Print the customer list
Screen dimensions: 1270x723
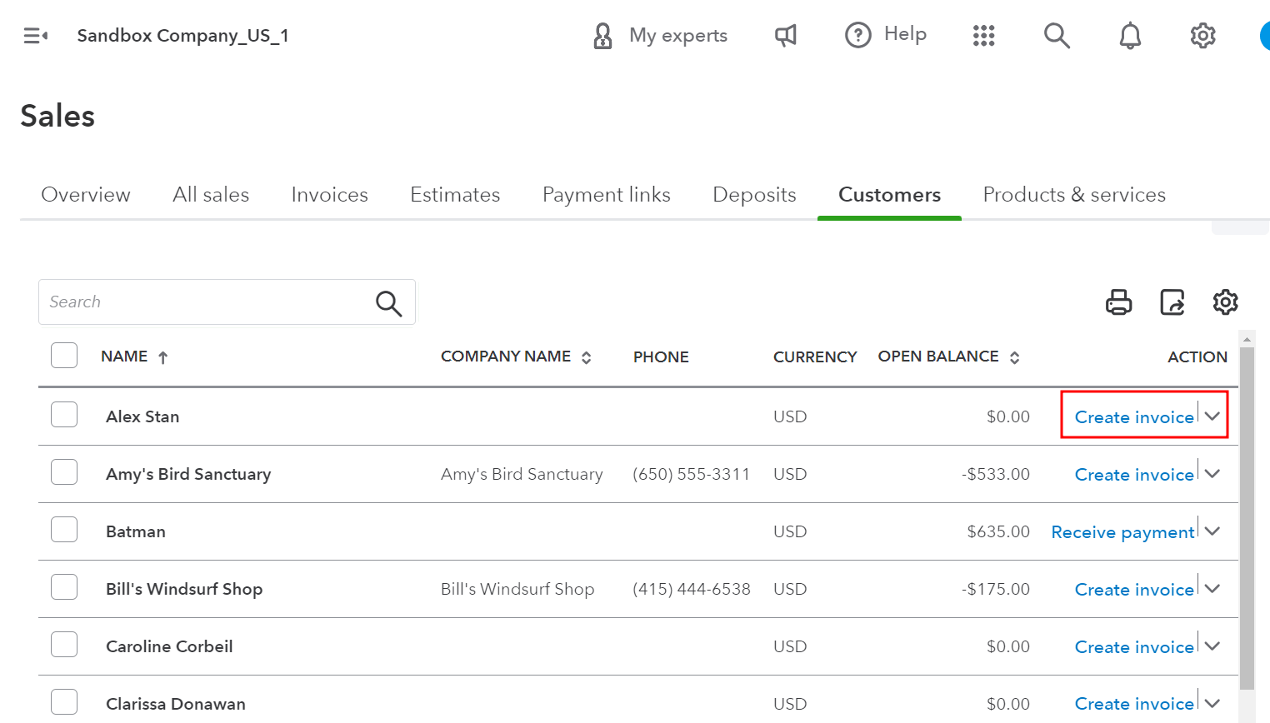1118,302
